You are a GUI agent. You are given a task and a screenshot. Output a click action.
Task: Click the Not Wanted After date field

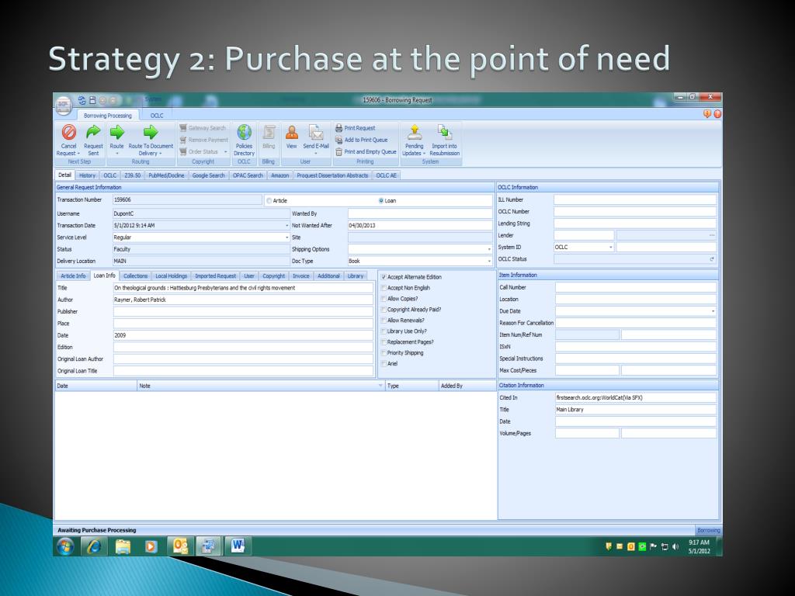420,226
